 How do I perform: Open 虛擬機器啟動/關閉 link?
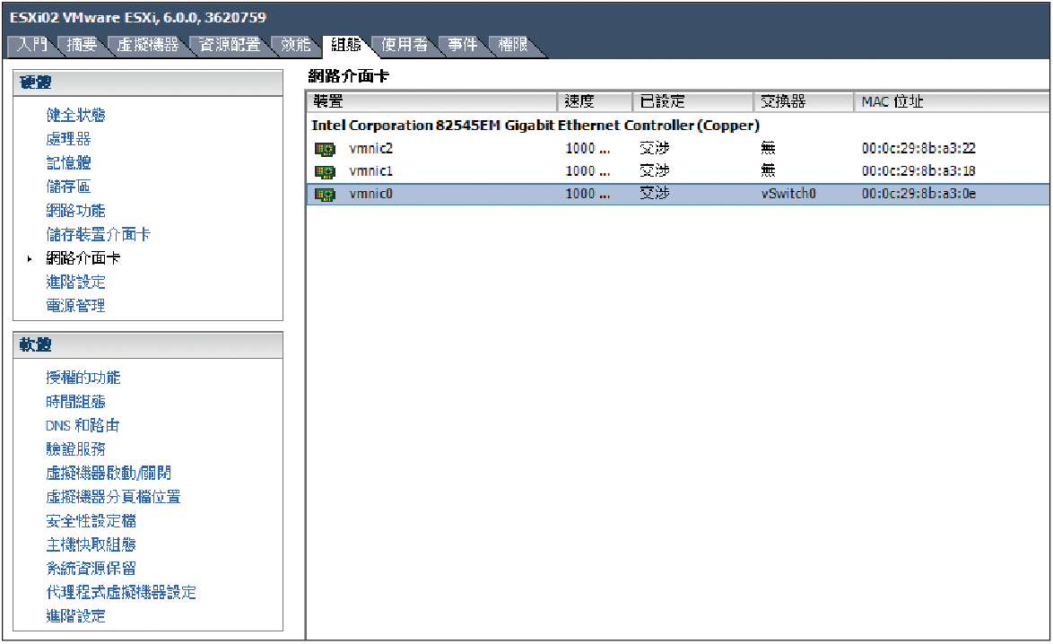coord(109,474)
